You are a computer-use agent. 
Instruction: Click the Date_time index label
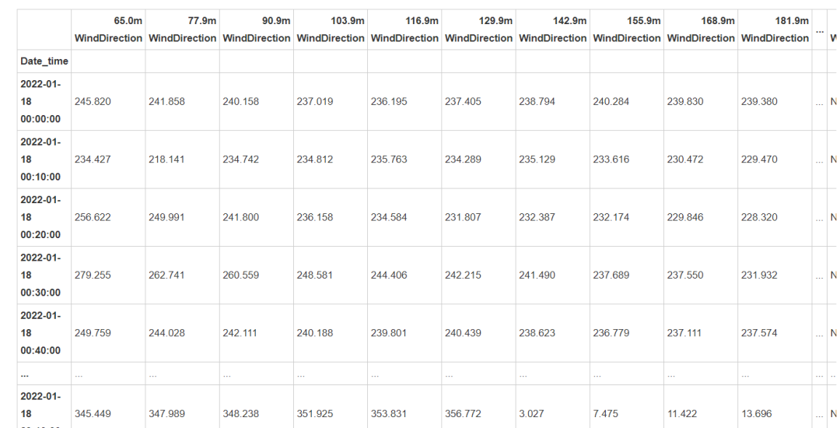pos(44,61)
